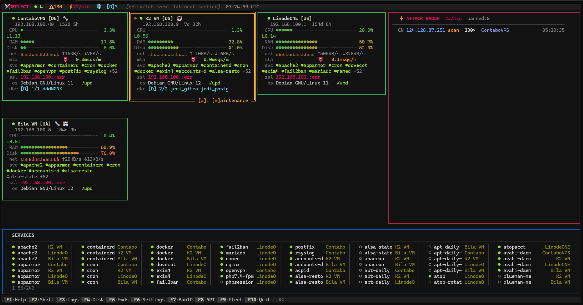Click the wrench icon on the ContaboVPS header

(x=65, y=18)
